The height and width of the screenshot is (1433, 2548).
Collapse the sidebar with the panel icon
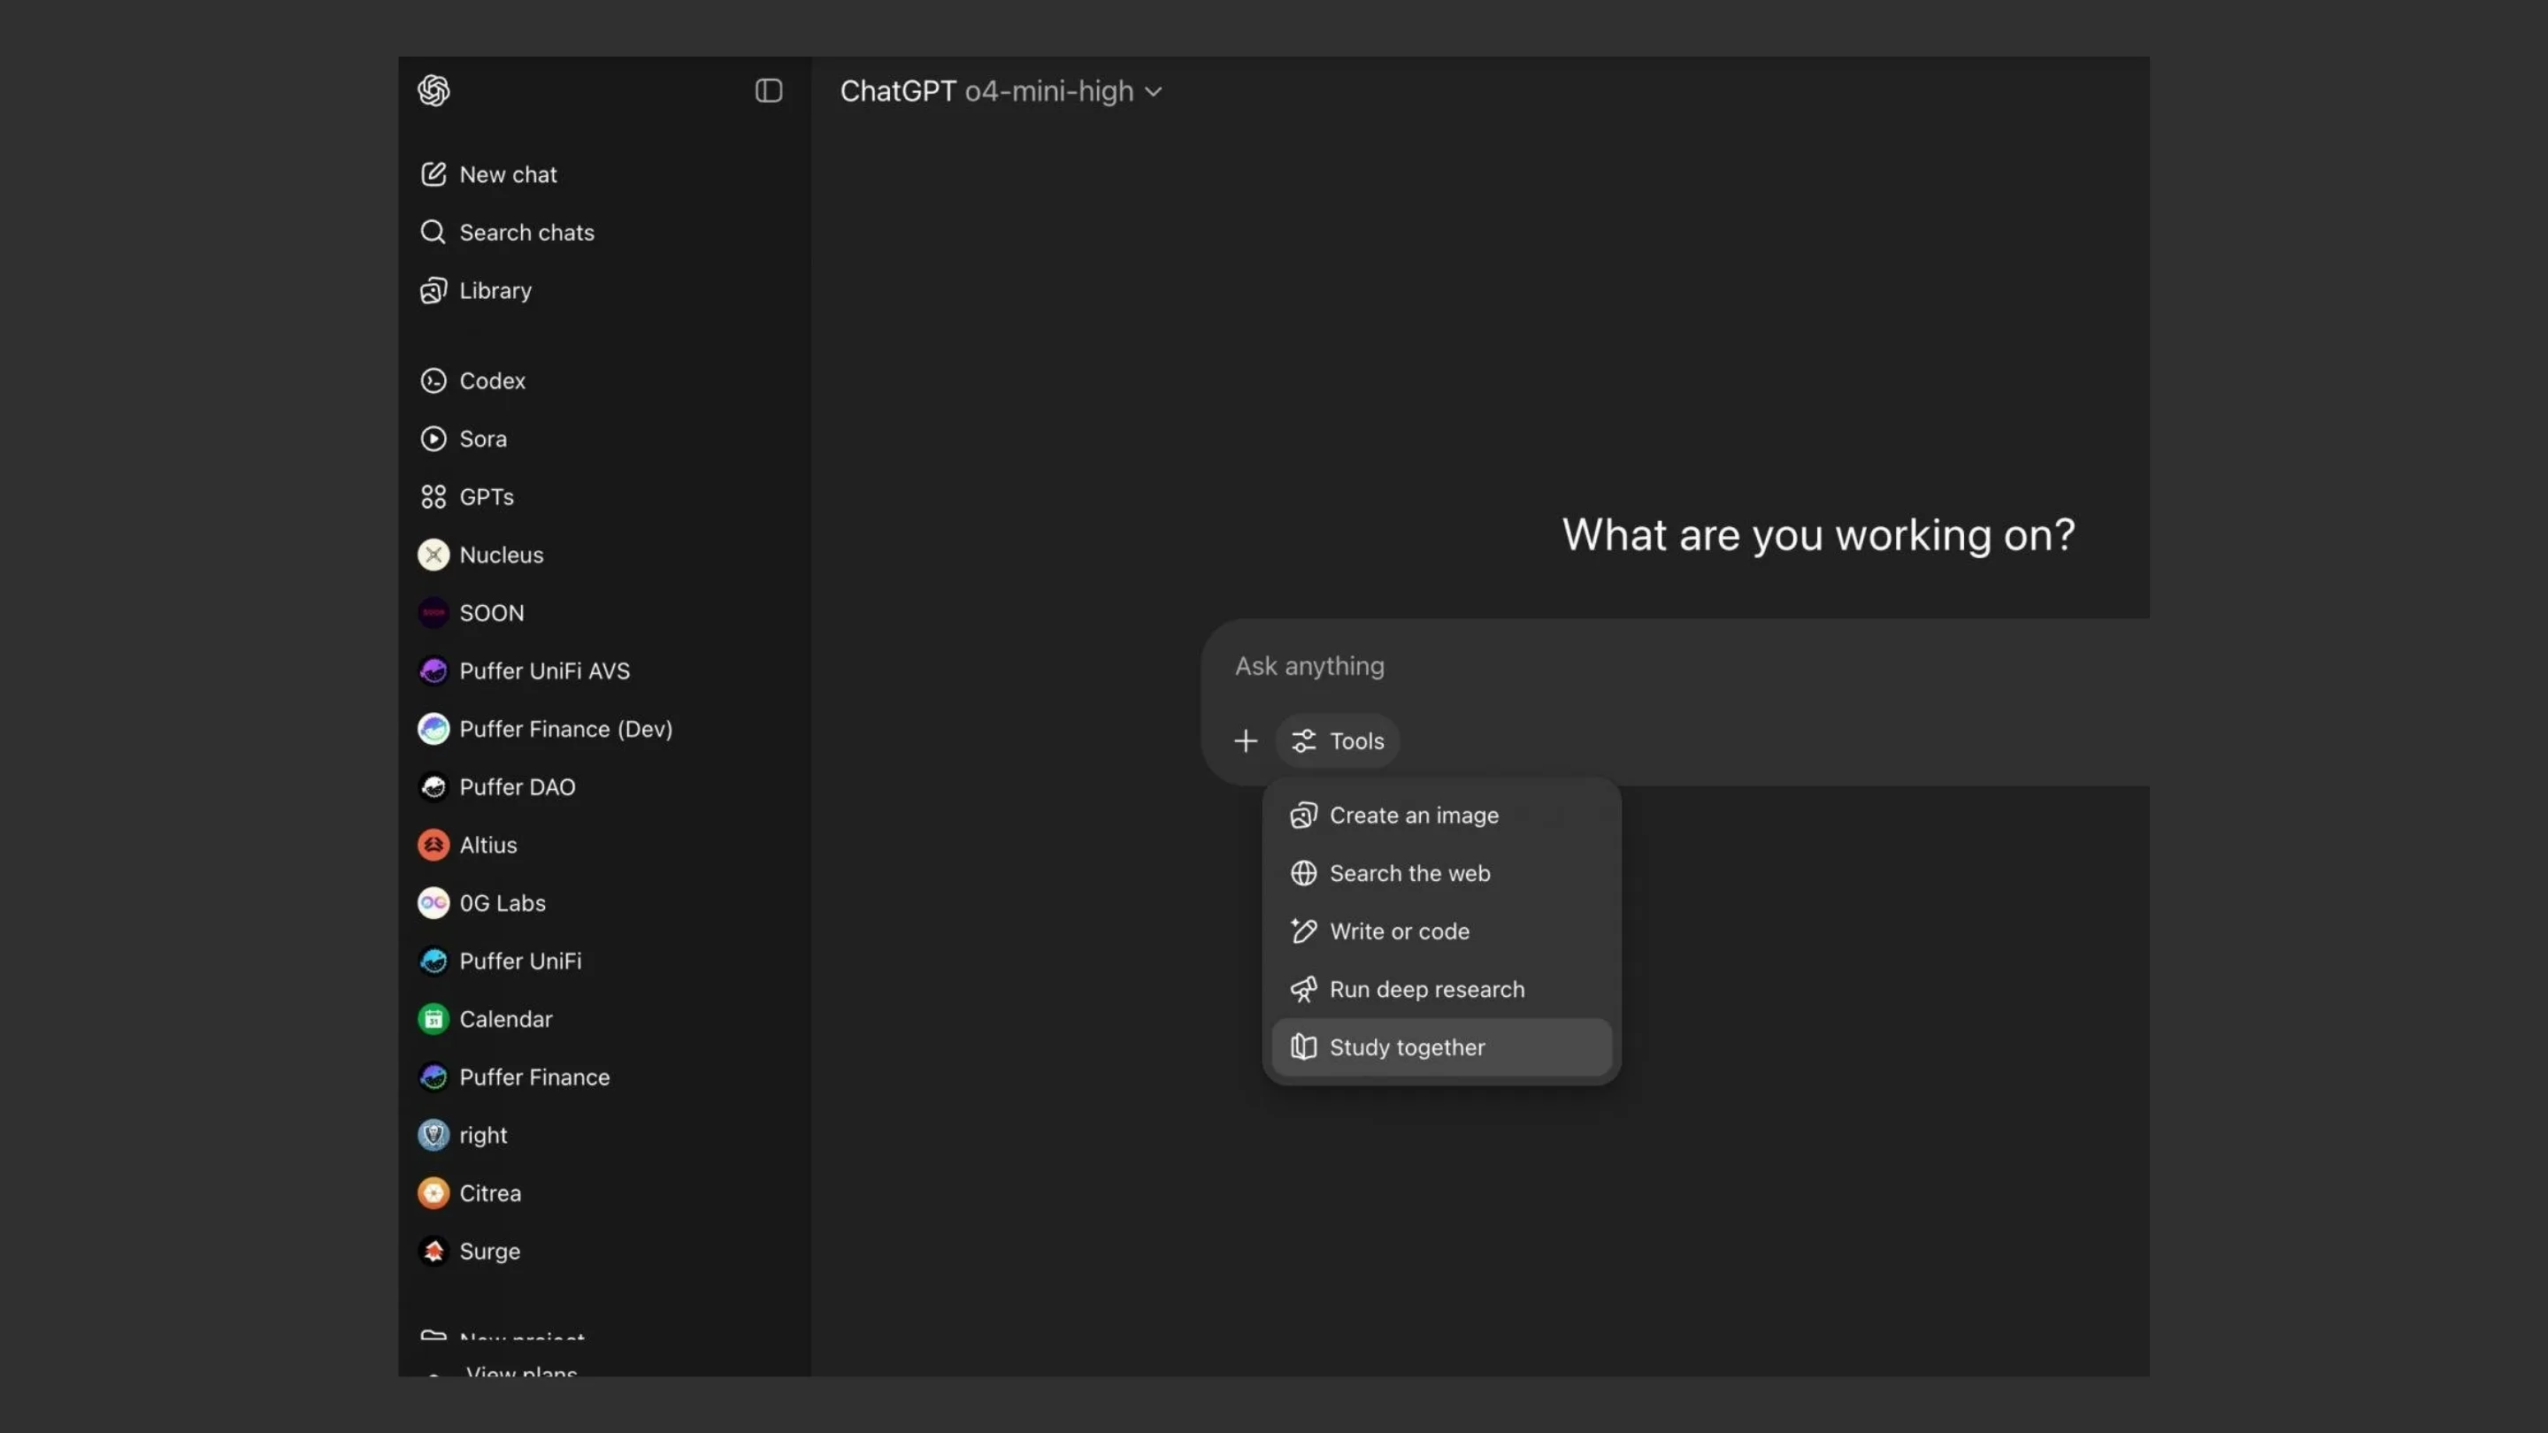point(769,91)
